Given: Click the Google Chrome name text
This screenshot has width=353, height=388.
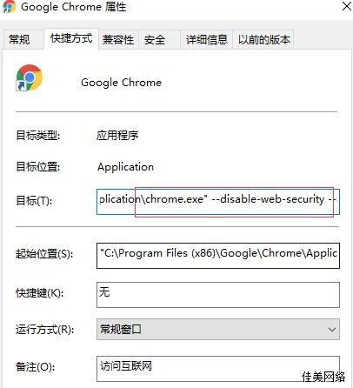Looking at the screenshot, I should (121, 83).
